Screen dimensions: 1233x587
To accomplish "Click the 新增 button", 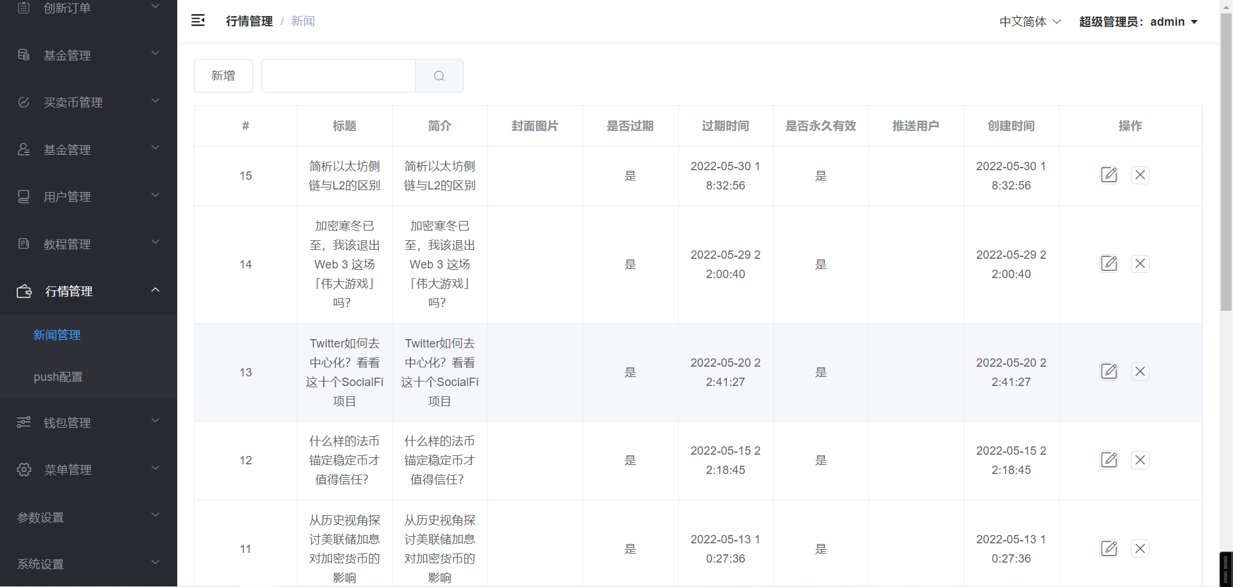I will tap(223, 76).
